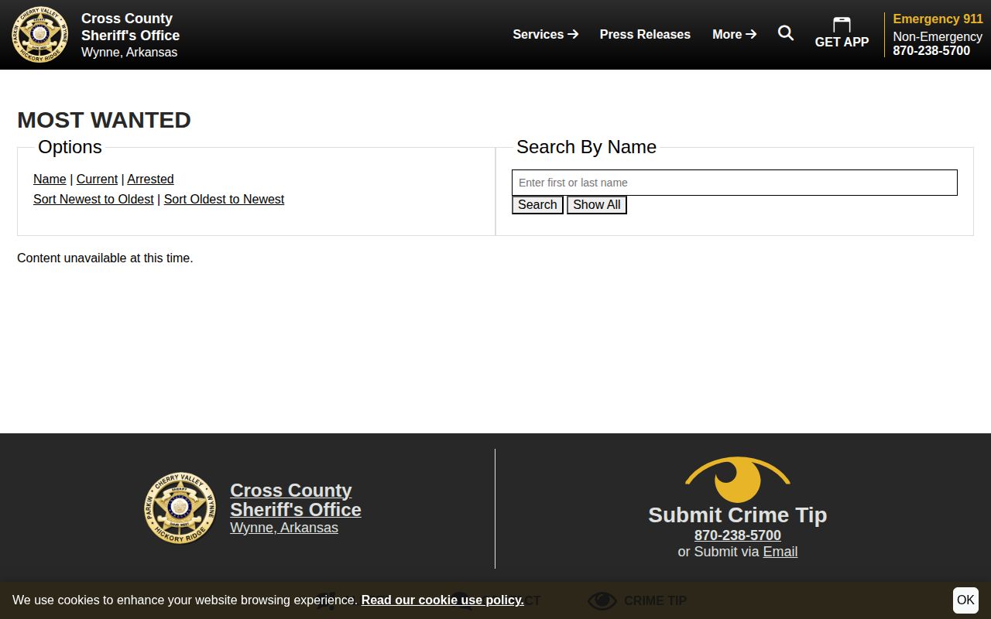991x619 pixels.
Task: Click the MOST WANTED heading
Action: [104, 120]
